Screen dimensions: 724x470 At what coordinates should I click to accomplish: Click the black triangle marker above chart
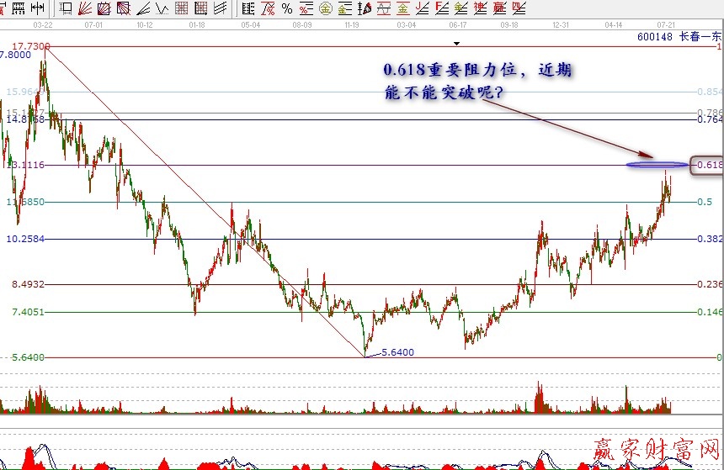click(x=457, y=42)
